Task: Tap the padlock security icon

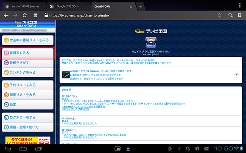Action: pos(46,15)
